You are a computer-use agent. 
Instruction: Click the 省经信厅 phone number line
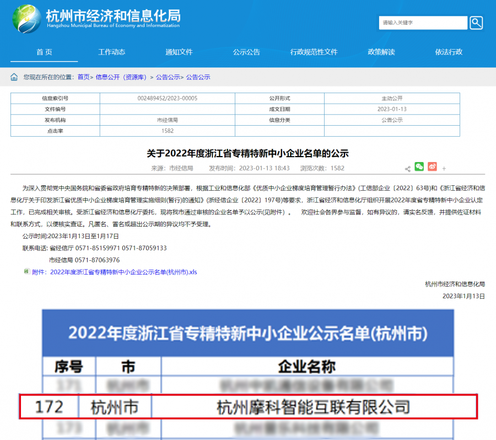pos(95,248)
